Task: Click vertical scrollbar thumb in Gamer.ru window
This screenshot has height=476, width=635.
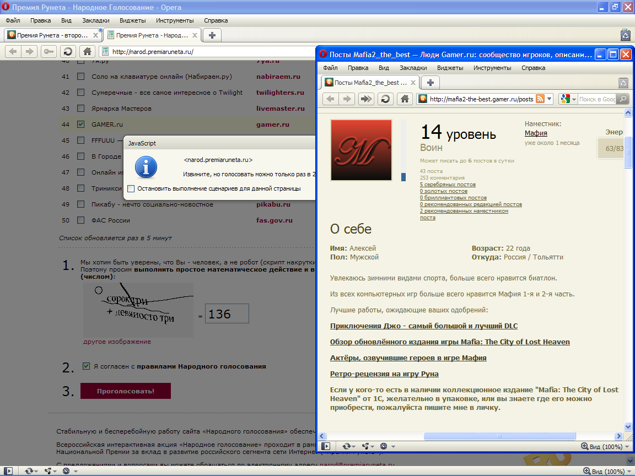Action: [x=628, y=152]
